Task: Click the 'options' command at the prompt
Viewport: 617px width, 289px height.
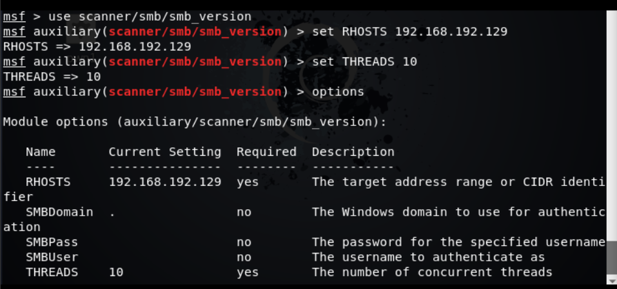Action: pyautogui.click(x=338, y=92)
